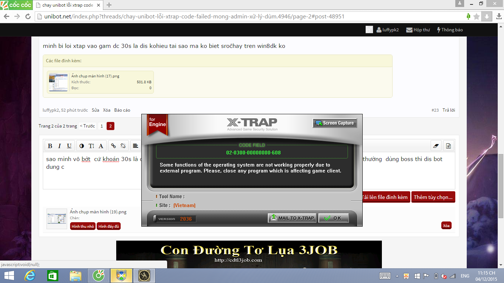Insert link with chain icon

pyautogui.click(x=114, y=146)
